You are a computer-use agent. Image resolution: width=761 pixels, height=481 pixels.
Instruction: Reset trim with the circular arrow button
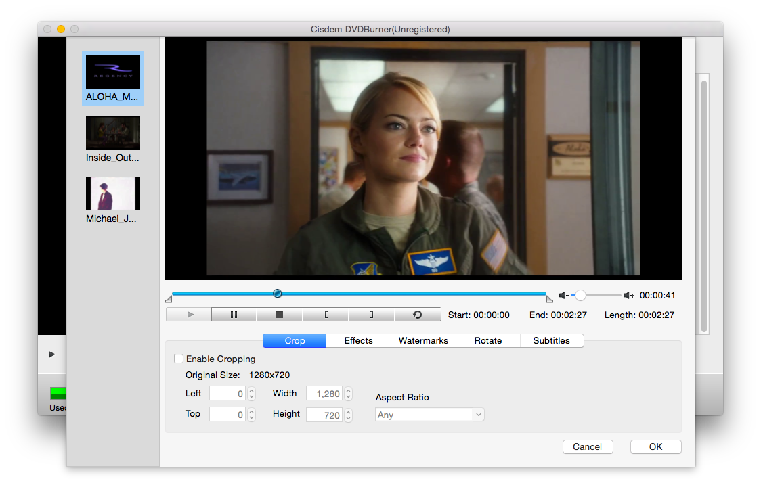click(x=418, y=315)
